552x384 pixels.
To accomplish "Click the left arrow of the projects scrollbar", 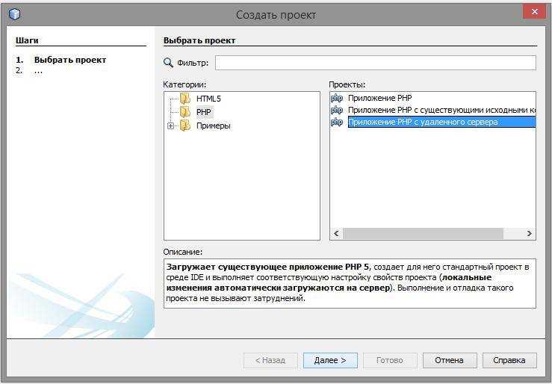I will [x=337, y=233].
